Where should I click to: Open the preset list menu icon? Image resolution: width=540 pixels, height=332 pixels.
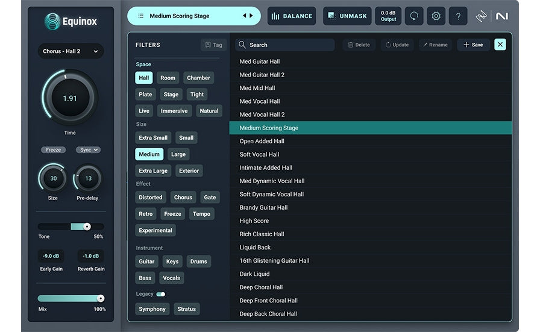click(x=140, y=16)
